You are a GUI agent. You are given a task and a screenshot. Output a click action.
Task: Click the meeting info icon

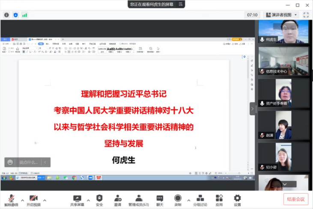6,15
